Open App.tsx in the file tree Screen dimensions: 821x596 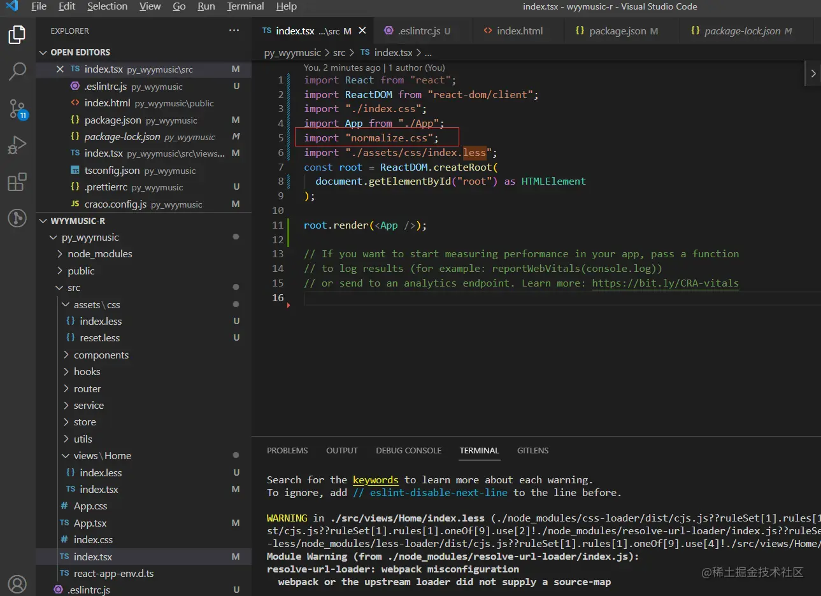click(x=90, y=523)
